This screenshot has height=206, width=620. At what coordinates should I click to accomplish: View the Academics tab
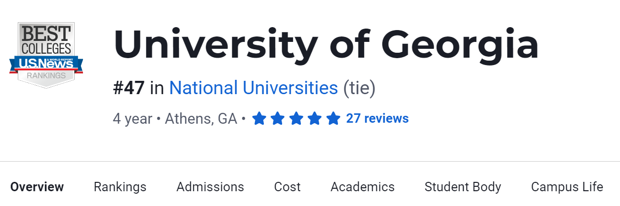tap(362, 187)
